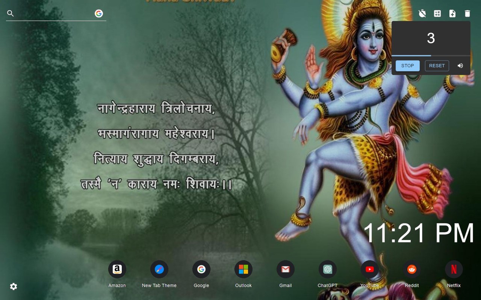Open the calculator tool icon

point(437,13)
